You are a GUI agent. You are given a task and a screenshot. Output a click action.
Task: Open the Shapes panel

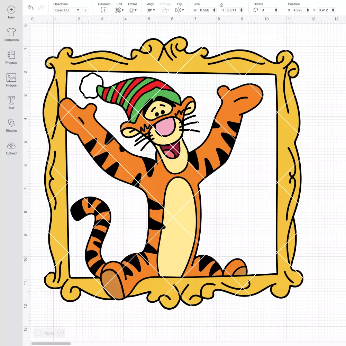[x=11, y=126]
